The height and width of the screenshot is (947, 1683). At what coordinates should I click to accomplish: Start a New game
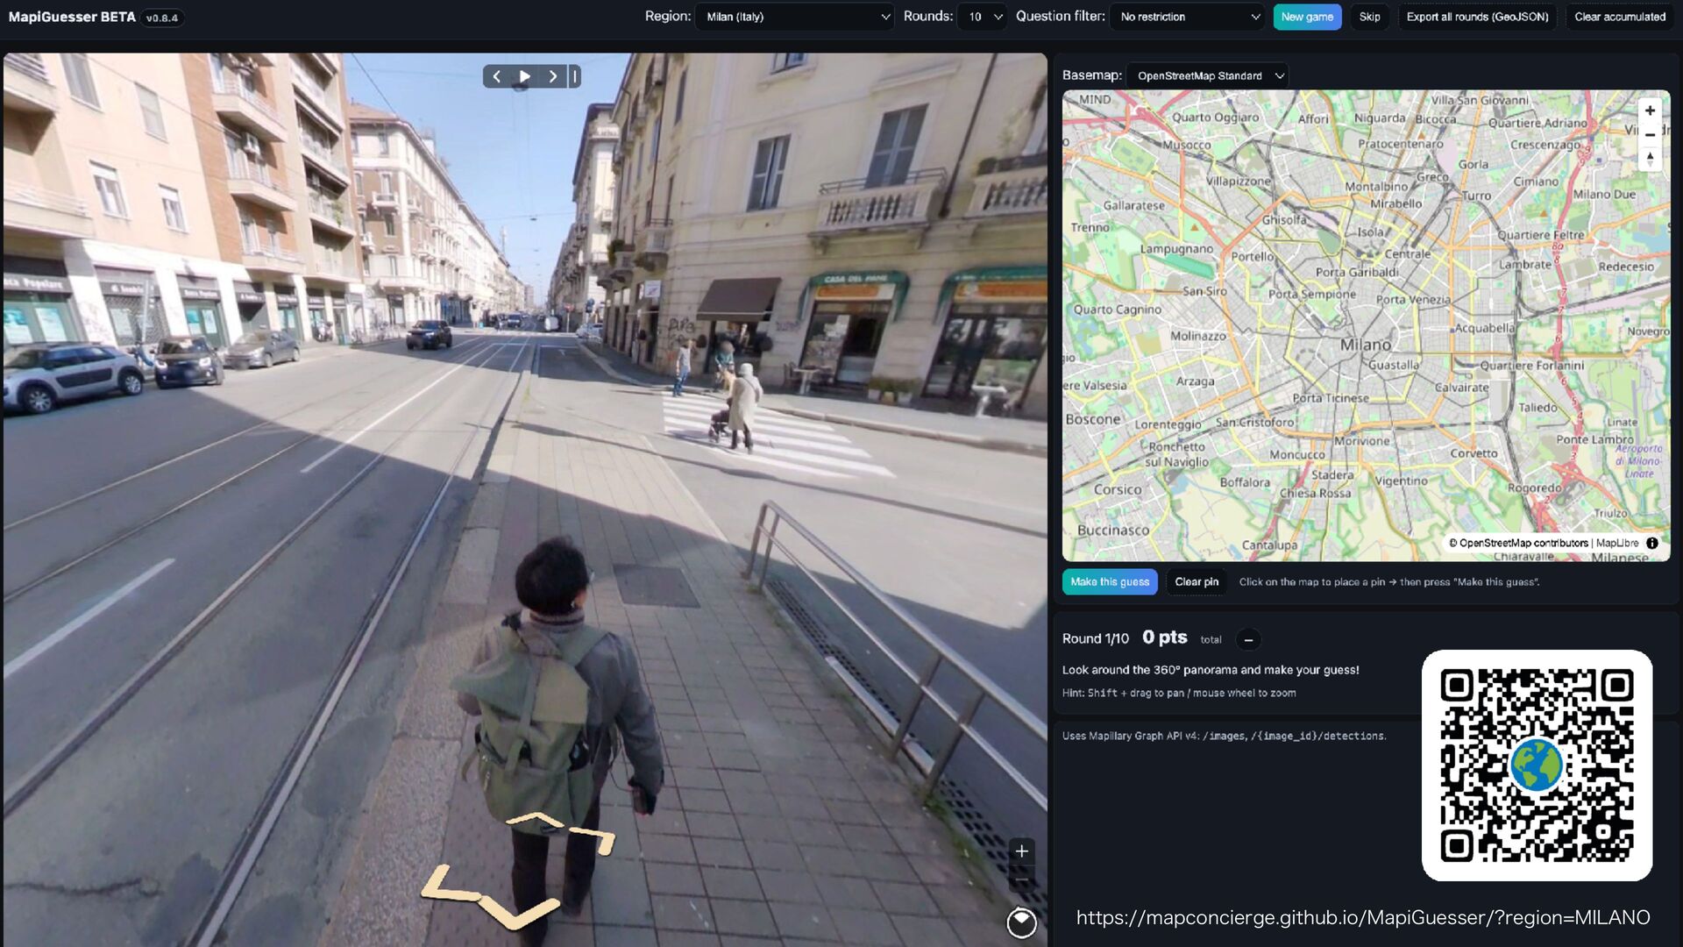(x=1306, y=17)
